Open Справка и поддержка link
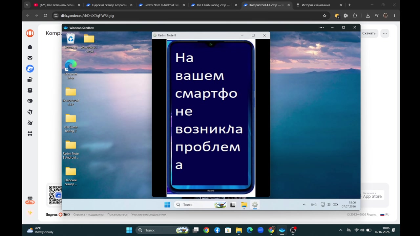Screen dimensions: 420x236 click(x=88, y=214)
